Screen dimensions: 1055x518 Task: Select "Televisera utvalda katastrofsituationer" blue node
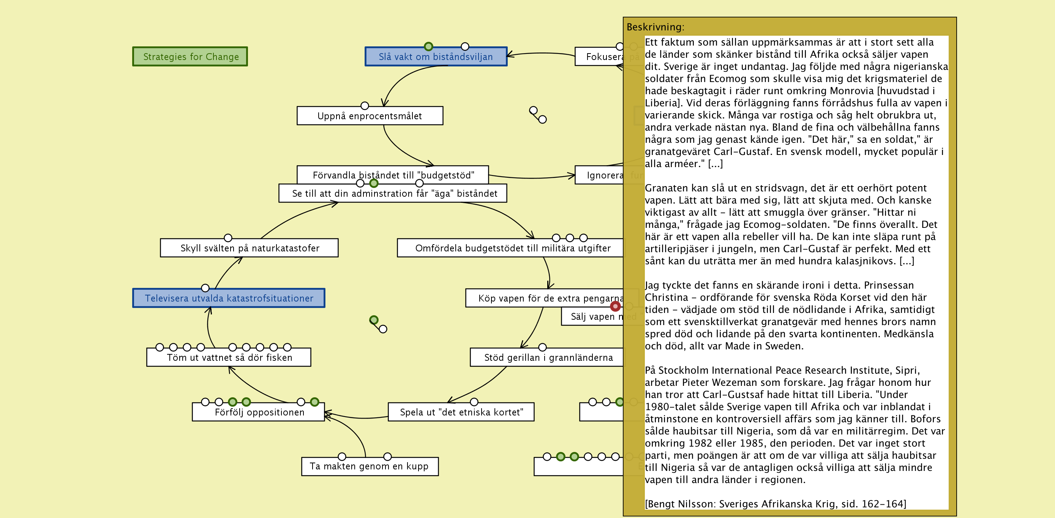pyautogui.click(x=229, y=298)
